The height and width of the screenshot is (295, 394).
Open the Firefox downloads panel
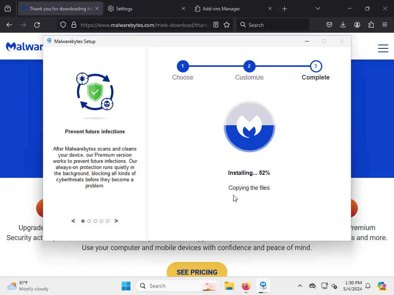click(343, 25)
